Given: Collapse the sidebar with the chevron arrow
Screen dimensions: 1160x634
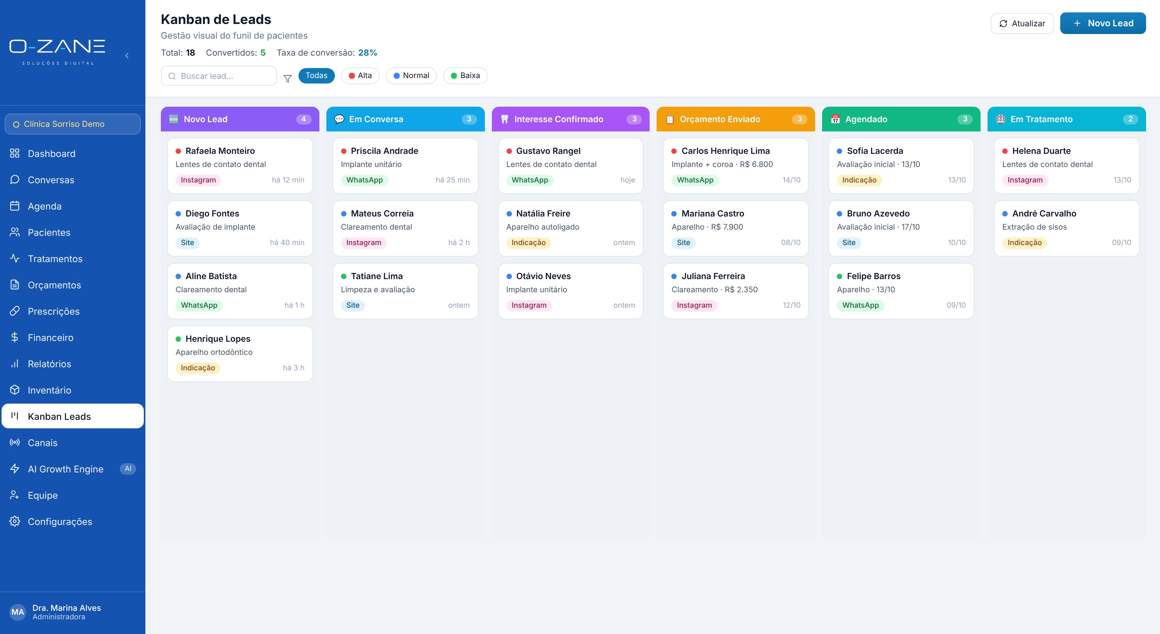Looking at the screenshot, I should 127,56.
